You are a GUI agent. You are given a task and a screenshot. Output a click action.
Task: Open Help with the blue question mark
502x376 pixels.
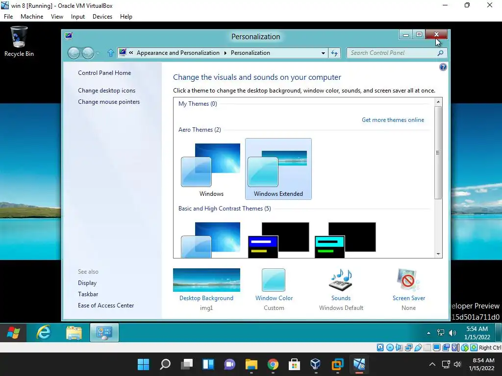click(443, 67)
